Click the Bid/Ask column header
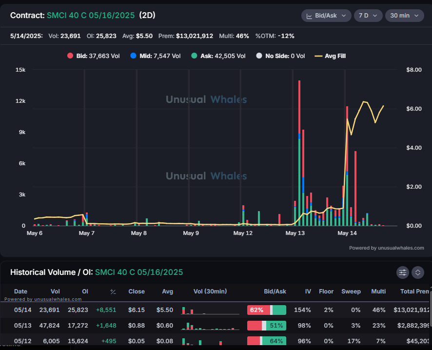 click(275, 292)
